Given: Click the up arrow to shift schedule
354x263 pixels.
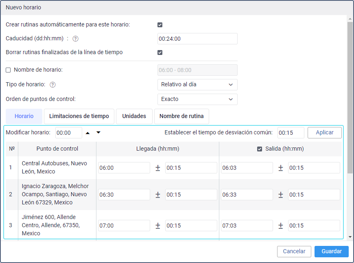Looking at the screenshot, I should click(87, 133).
